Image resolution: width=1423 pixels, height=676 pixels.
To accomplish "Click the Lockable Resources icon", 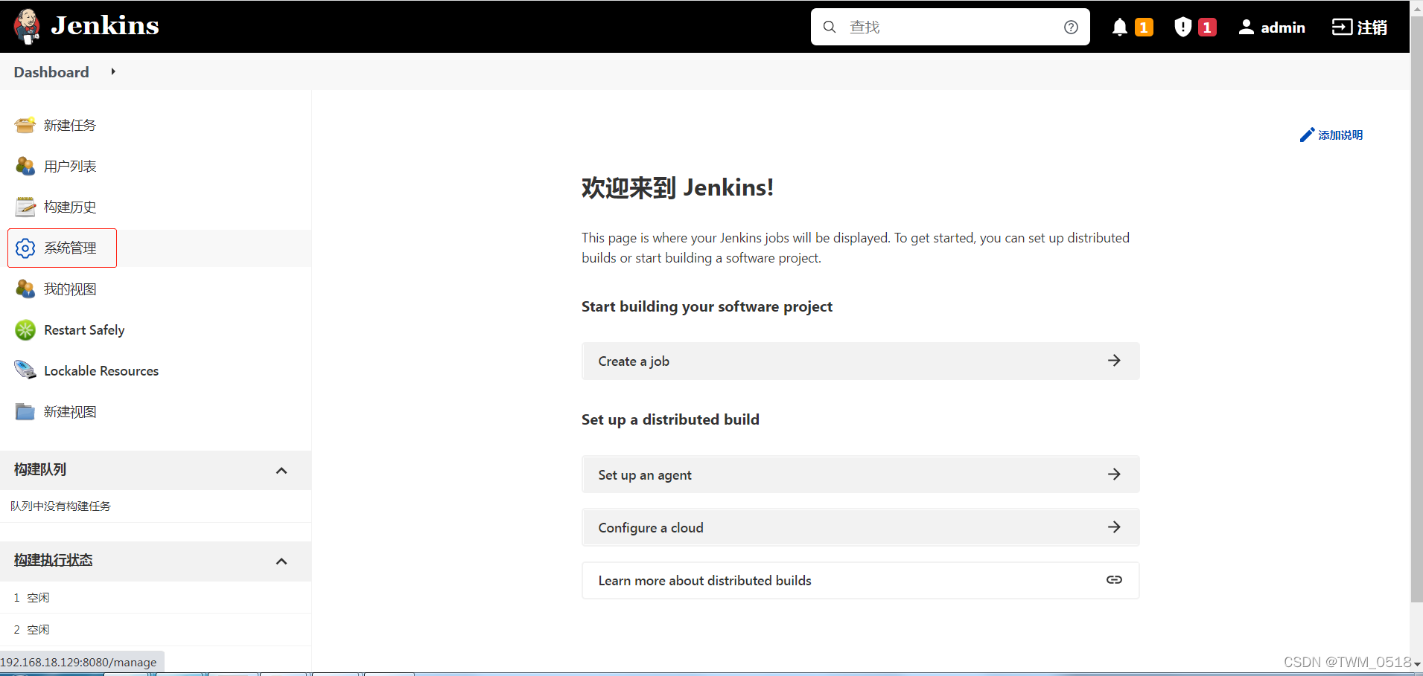I will [x=25, y=370].
